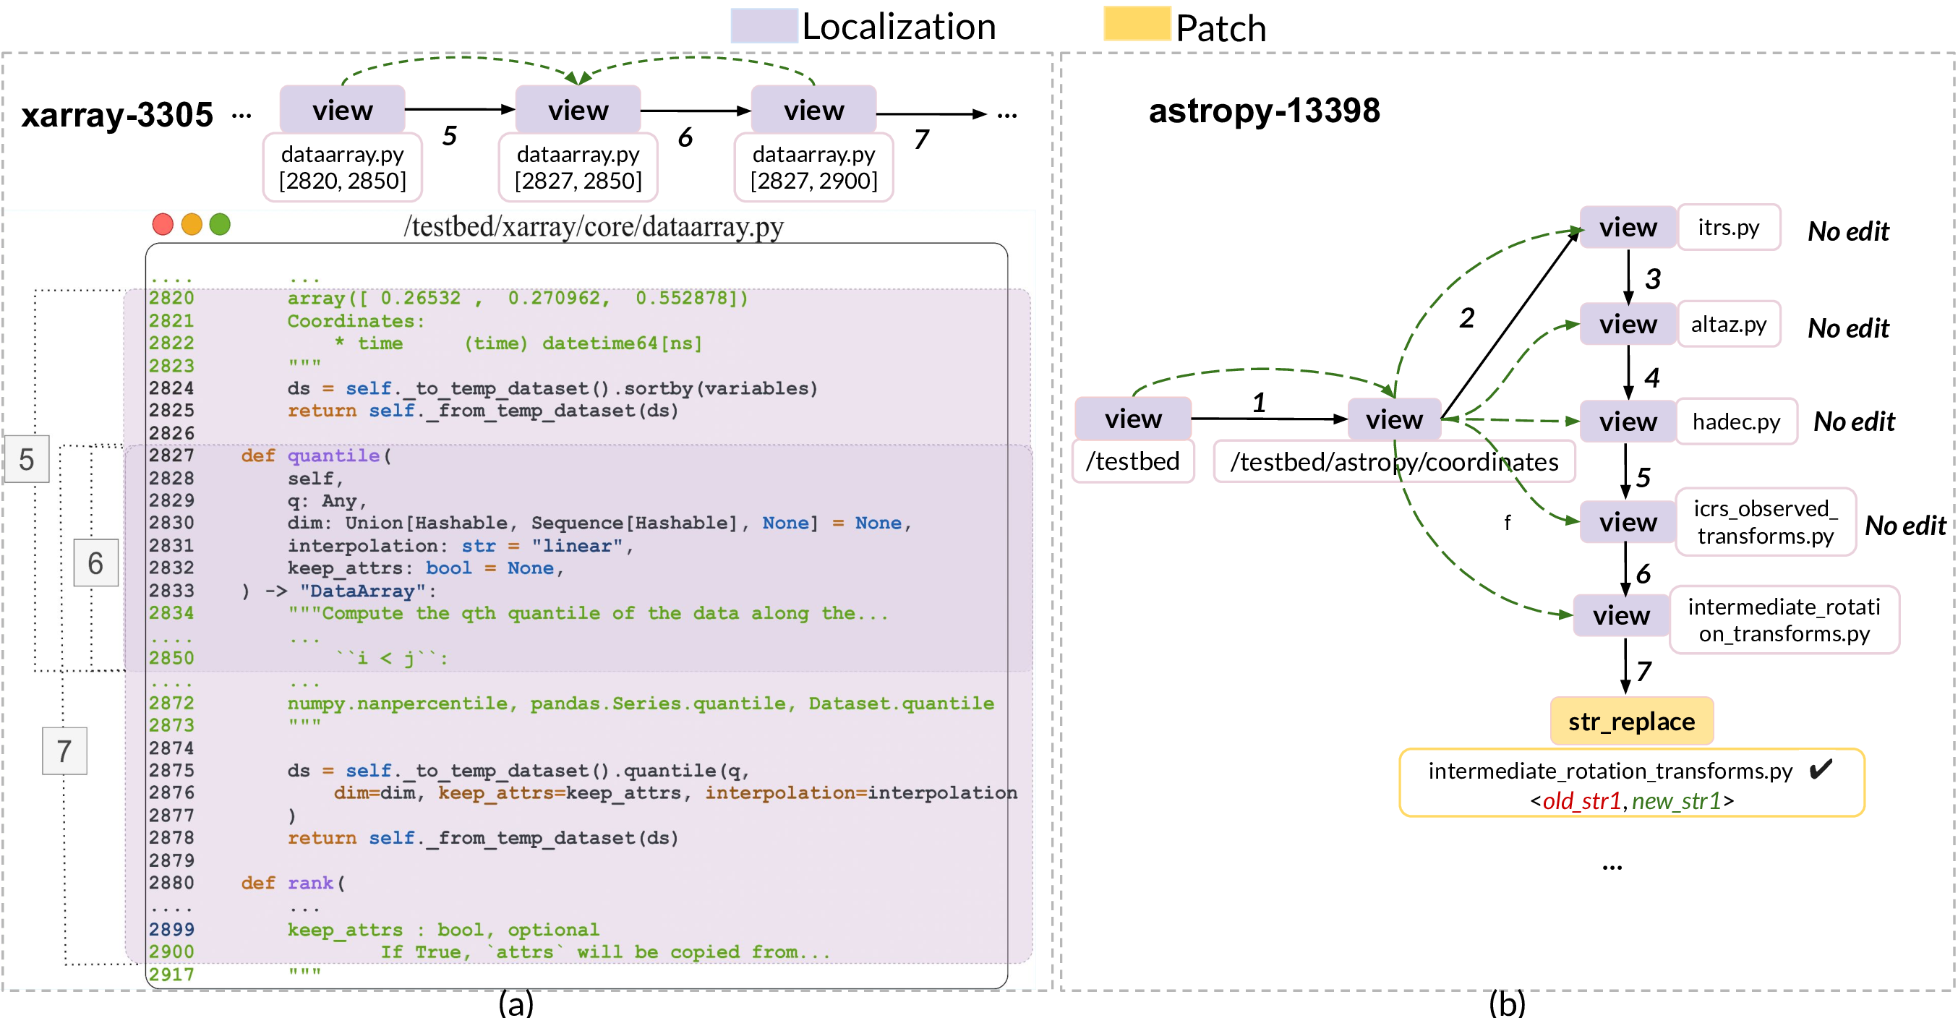Click the numbered marker 5 box
1958x1018 pixels.
point(28,458)
